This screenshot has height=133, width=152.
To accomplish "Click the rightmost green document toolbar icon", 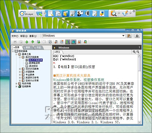I will click(x=85, y=42).
